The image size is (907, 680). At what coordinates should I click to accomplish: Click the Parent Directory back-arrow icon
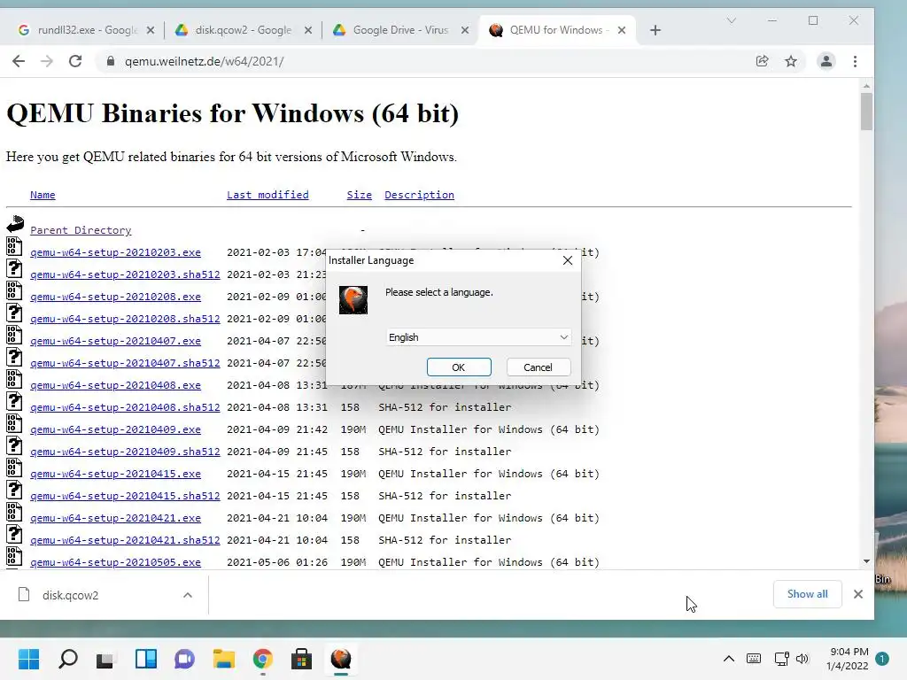point(15,224)
